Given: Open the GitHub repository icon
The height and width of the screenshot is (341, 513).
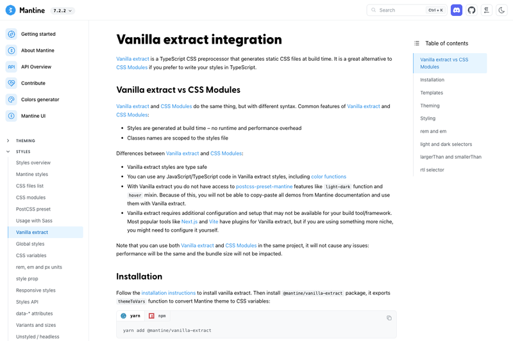Looking at the screenshot, I should pos(471,10).
